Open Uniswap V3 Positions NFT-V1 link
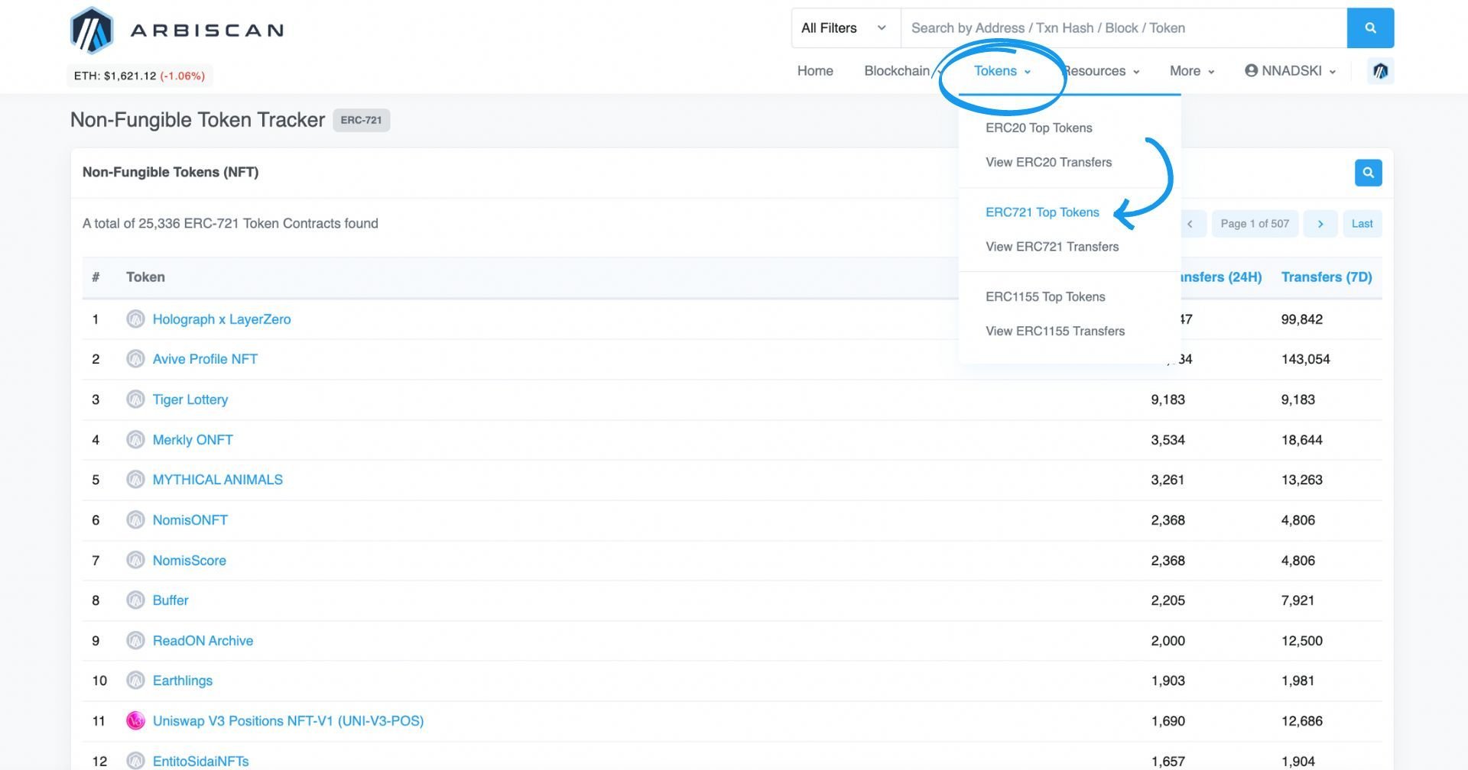Image resolution: width=1468 pixels, height=770 pixels. (288, 721)
